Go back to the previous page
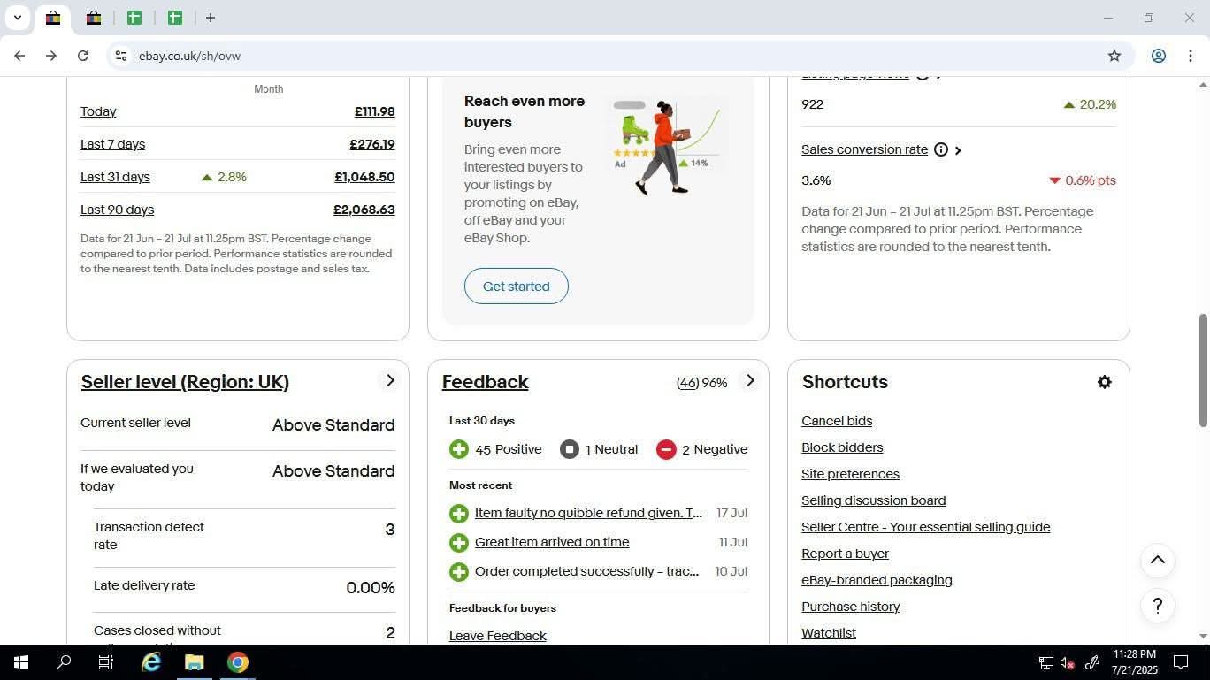 (19, 56)
